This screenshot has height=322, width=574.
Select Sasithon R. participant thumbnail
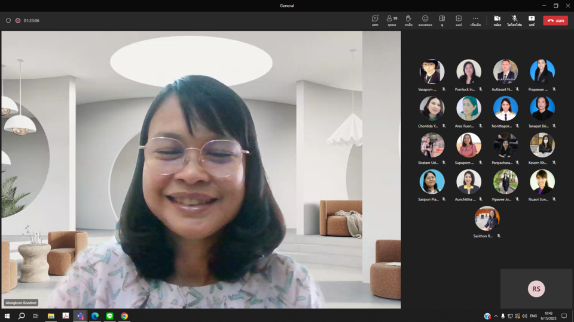pos(487,219)
